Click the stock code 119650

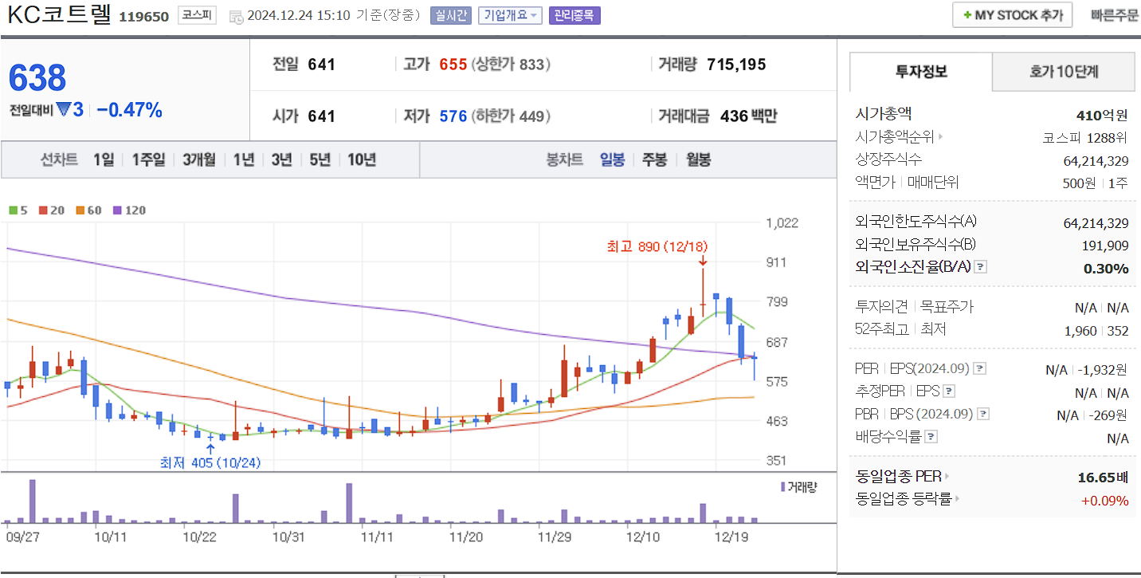(143, 17)
